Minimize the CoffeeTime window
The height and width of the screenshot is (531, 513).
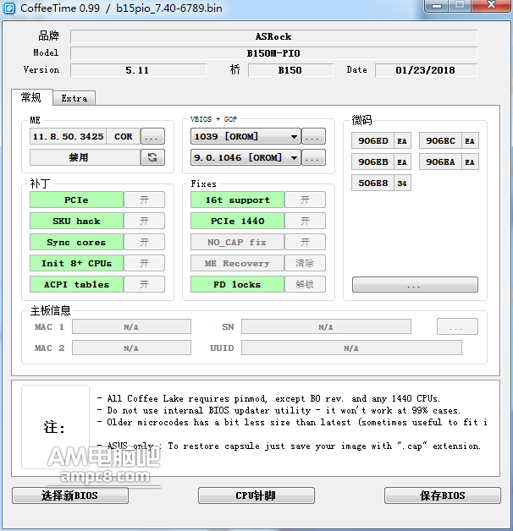pyautogui.click(x=437, y=6)
